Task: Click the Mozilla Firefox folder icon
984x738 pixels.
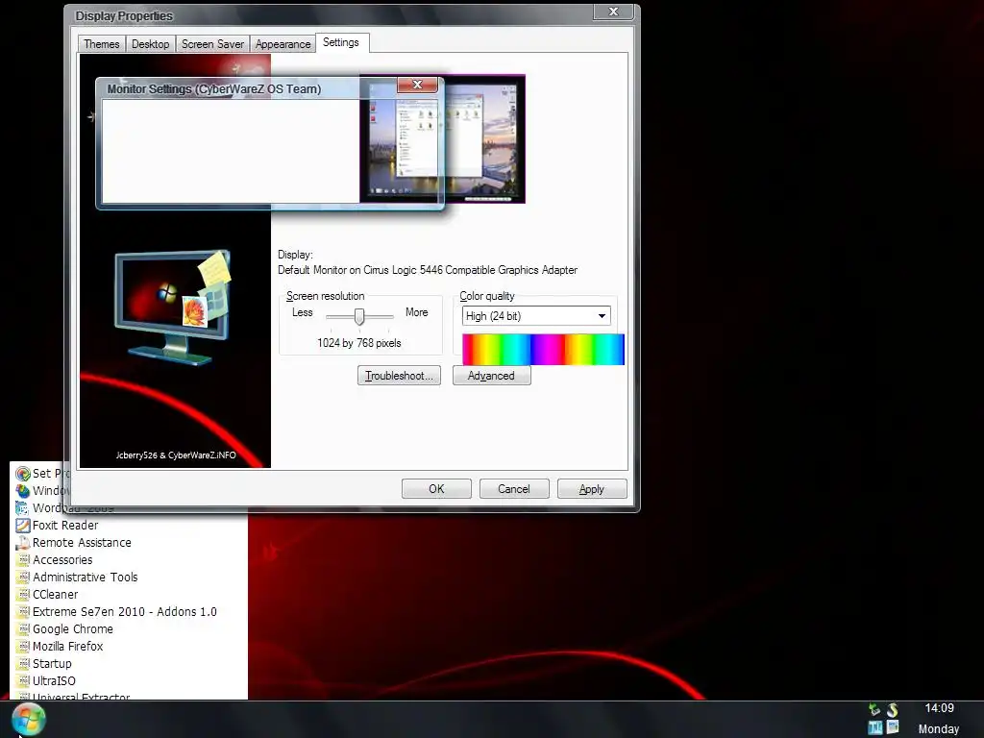Action: (23, 647)
